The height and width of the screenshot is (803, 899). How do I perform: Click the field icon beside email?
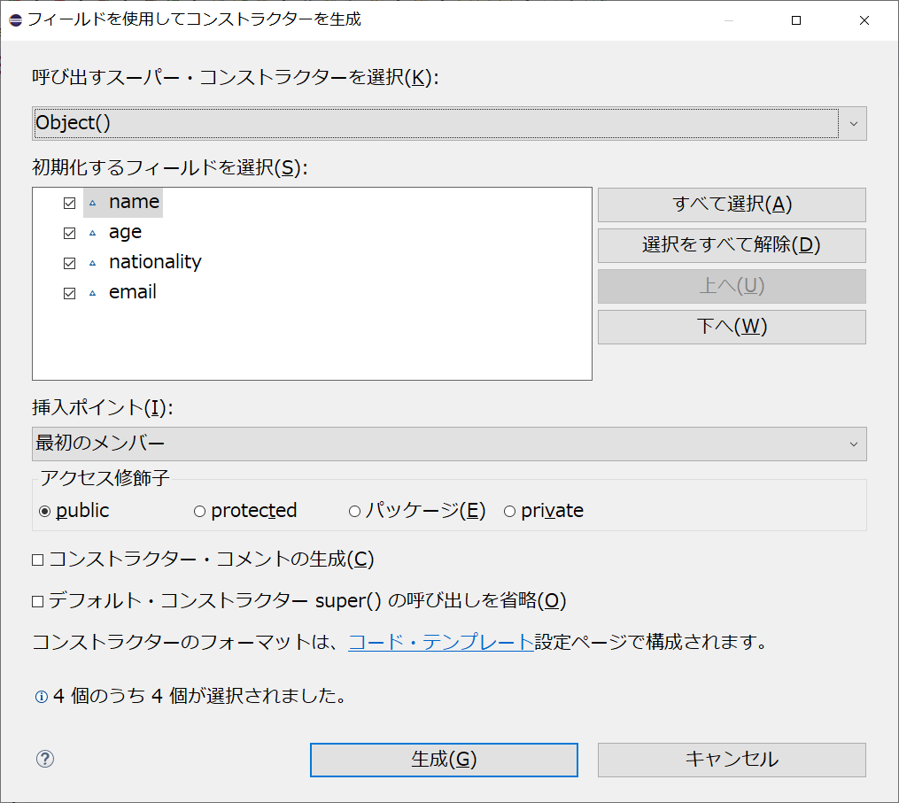coord(95,292)
